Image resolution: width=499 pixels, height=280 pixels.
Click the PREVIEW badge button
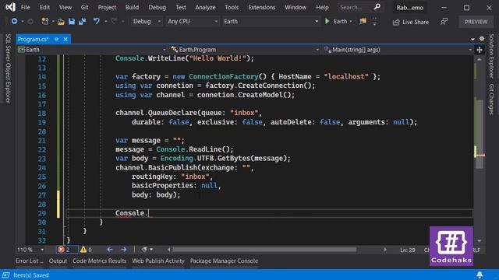[476, 22]
